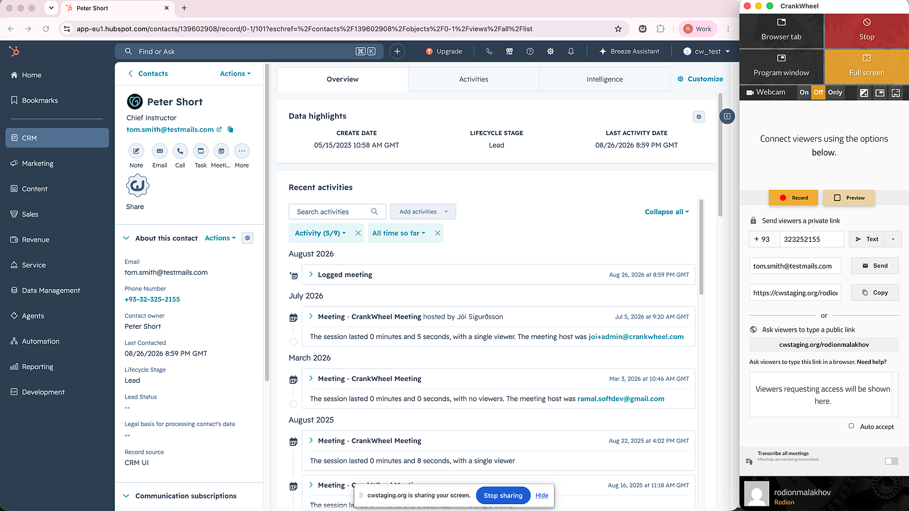Click the CrankWheel Share icon
Image resolution: width=909 pixels, height=511 pixels.
pyautogui.click(x=137, y=186)
